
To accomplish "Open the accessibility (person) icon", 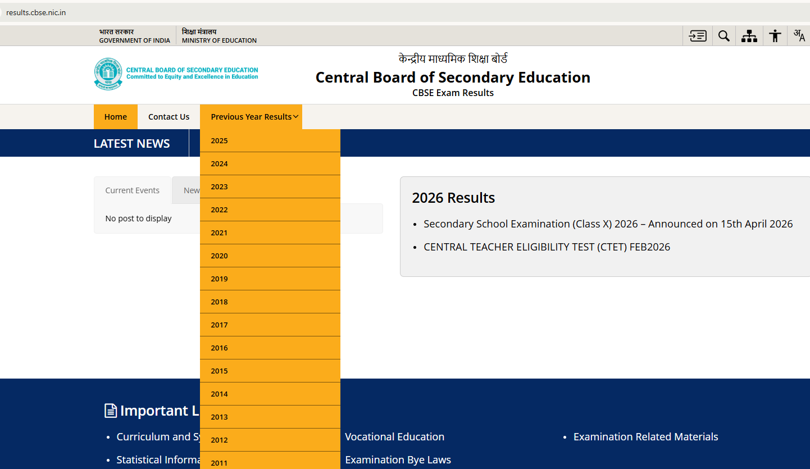I will (x=775, y=35).
